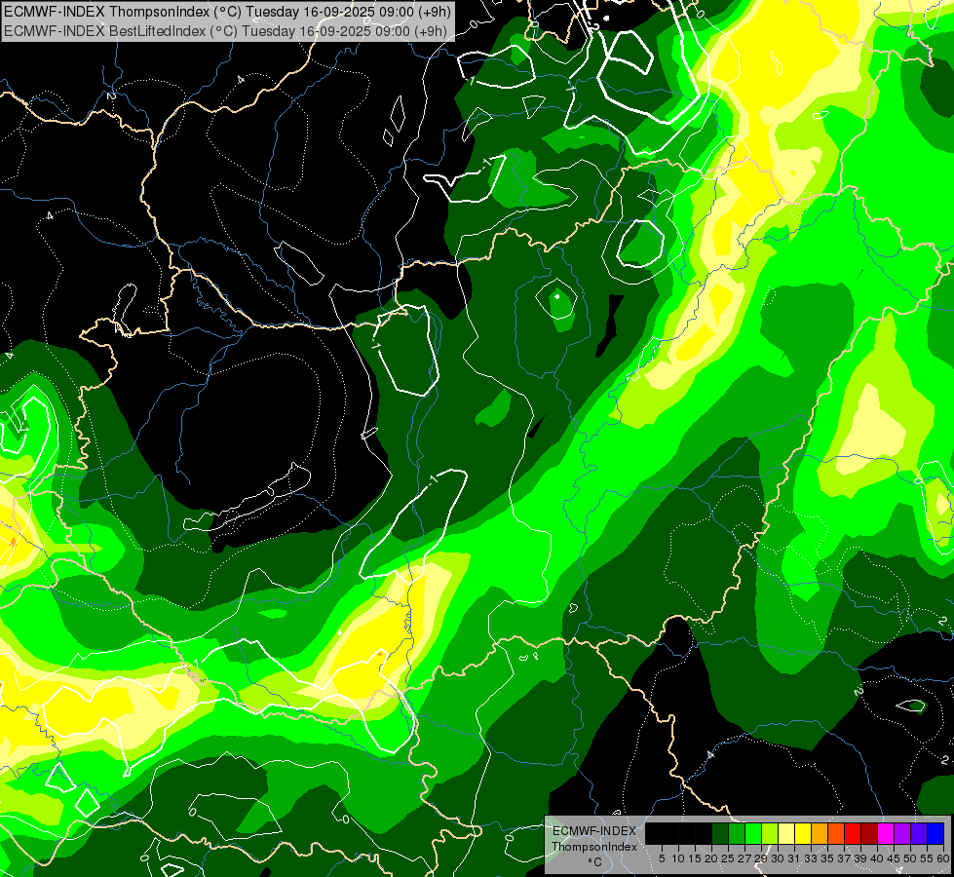Viewport: 954px width, 877px height.
Task: Click the legend value 5
Action: 662,858
